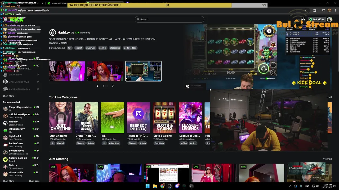Open the Slots & Casino category card
Screen dimensions: 339x190
[x=164, y=118]
